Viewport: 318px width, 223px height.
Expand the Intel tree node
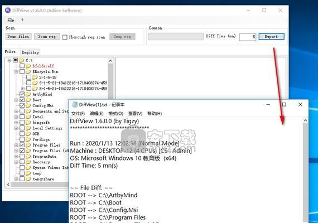(x=16, y=117)
